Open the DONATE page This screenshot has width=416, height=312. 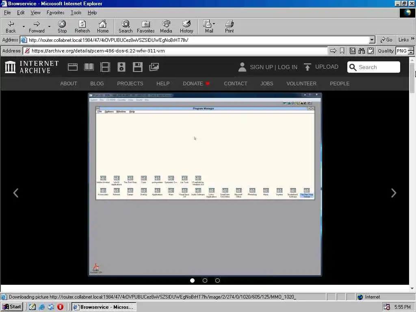[196, 84]
